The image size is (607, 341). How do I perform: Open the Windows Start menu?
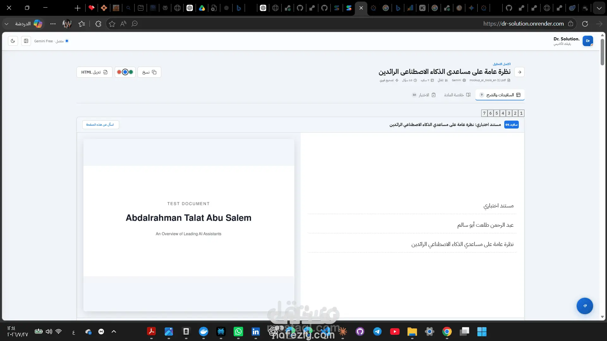(482, 332)
